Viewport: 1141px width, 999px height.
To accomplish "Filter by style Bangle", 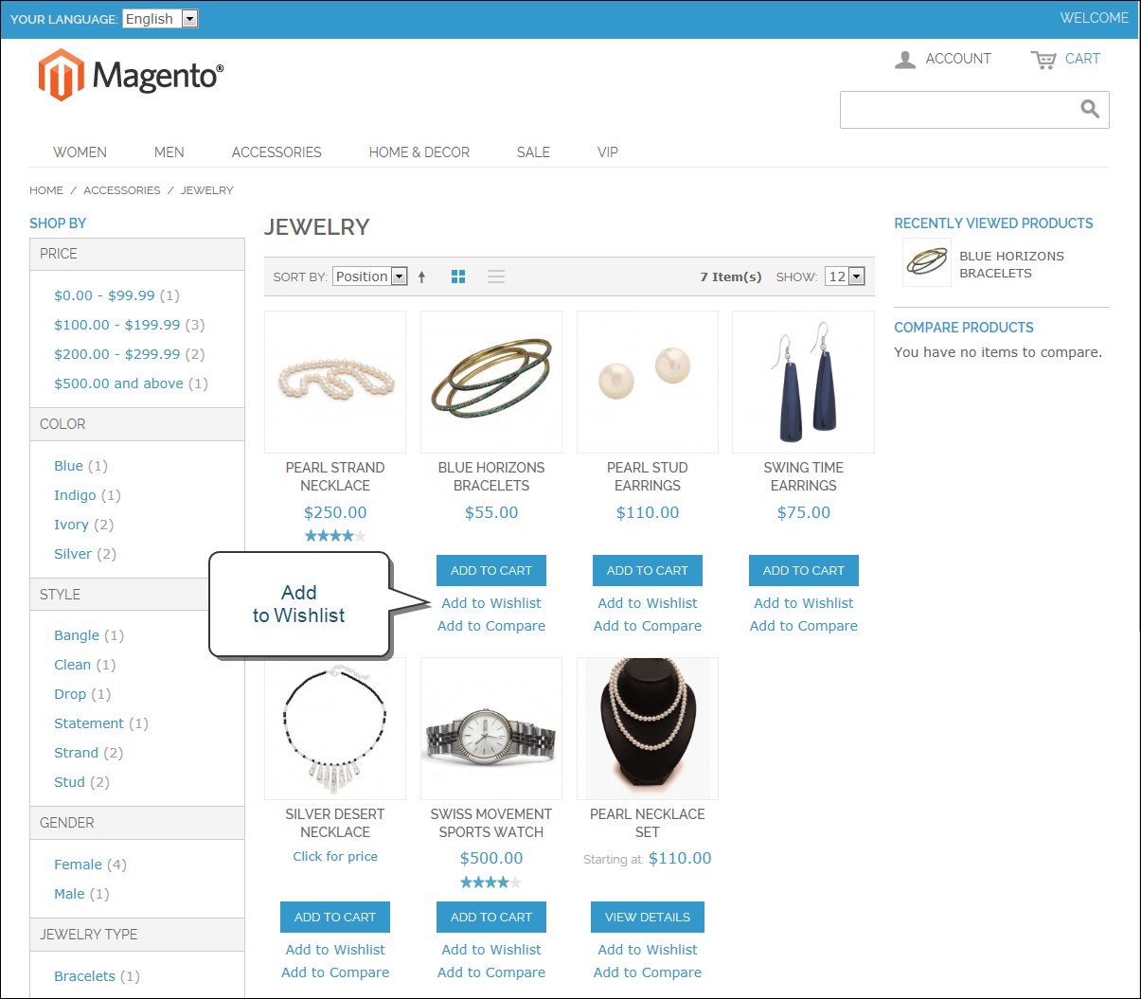I will click(77, 635).
